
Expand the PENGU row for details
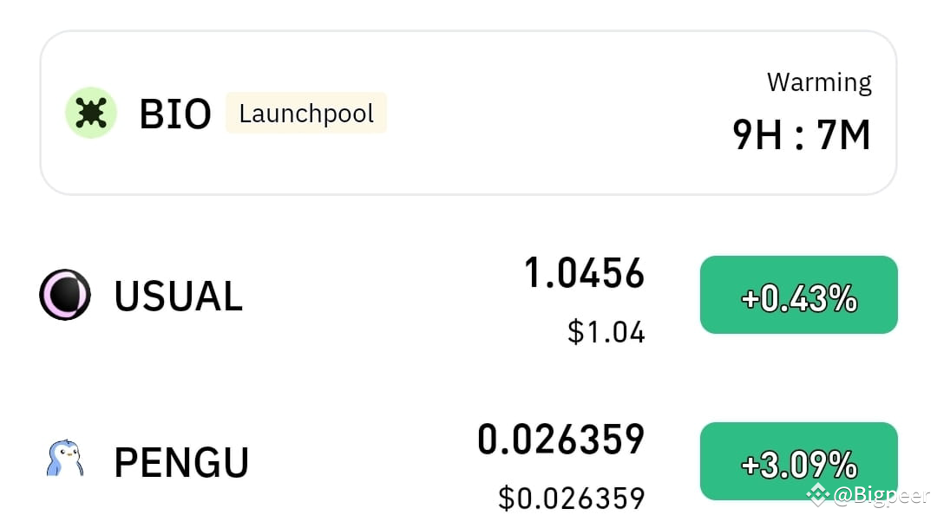(347, 461)
